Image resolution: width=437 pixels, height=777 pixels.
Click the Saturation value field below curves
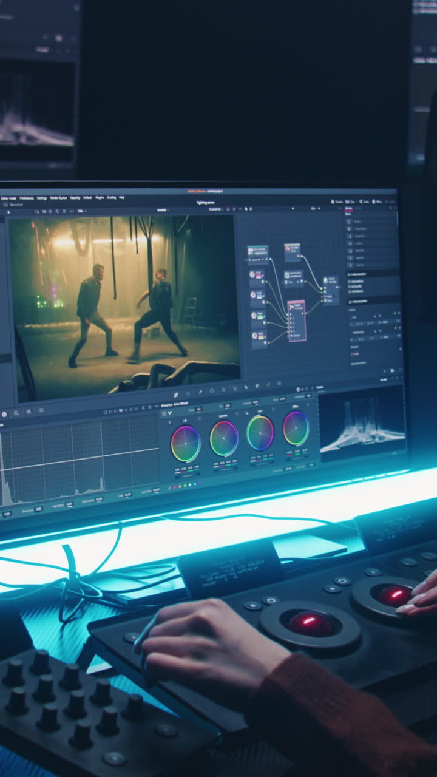click(98, 498)
